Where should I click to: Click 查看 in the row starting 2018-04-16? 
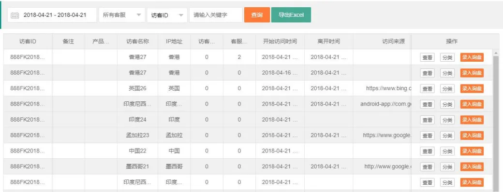pyautogui.click(x=427, y=73)
